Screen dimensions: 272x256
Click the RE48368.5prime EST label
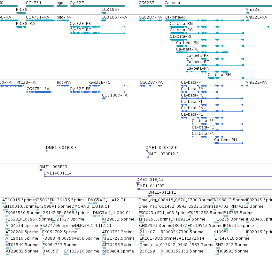click(73, 213)
